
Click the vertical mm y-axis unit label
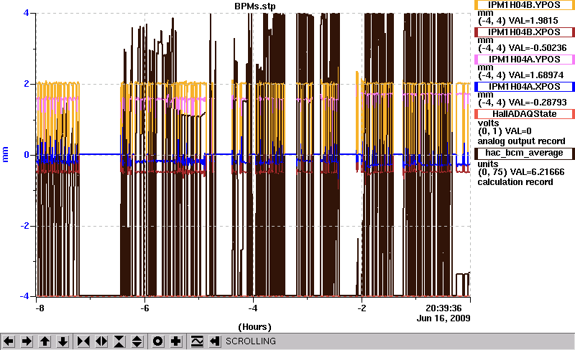click(x=6, y=154)
